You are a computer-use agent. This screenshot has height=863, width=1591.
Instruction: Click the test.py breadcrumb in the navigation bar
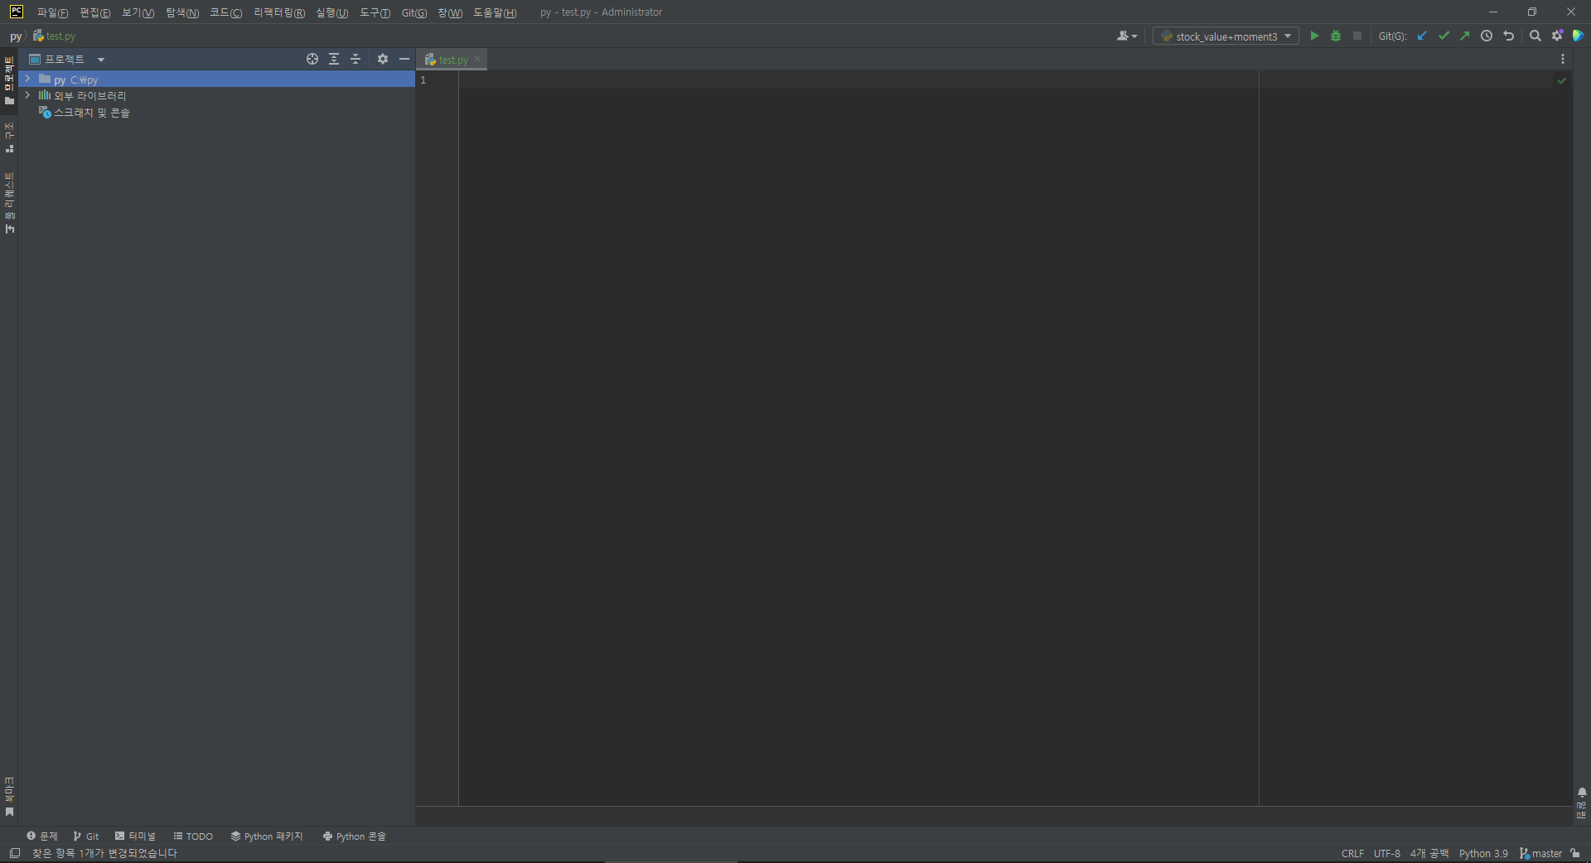tap(55, 36)
